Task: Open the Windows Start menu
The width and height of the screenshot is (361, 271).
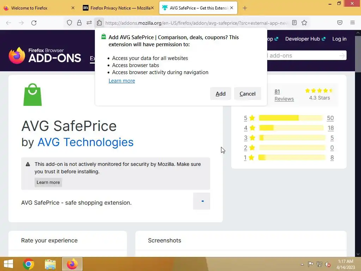Action: click(x=8, y=264)
